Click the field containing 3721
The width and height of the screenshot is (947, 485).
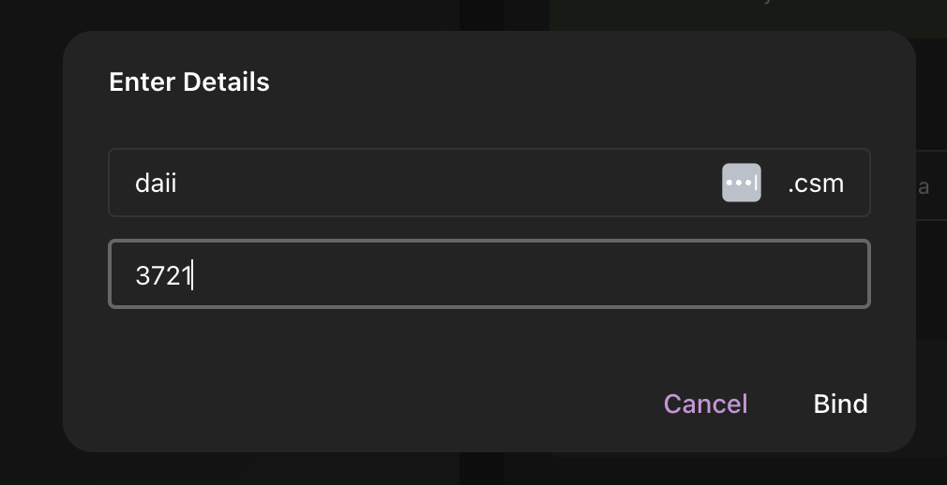point(489,274)
